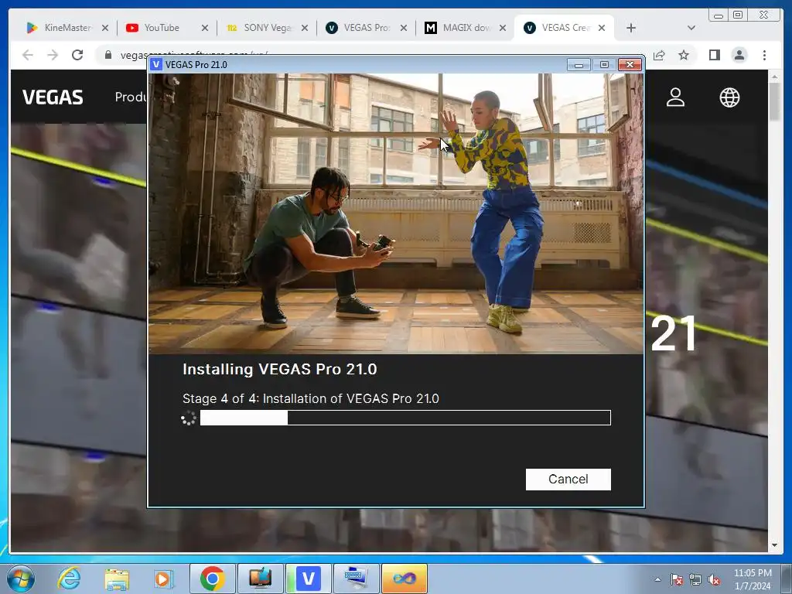Close the VEGAS Creative Software tab

[x=602, y=28]
